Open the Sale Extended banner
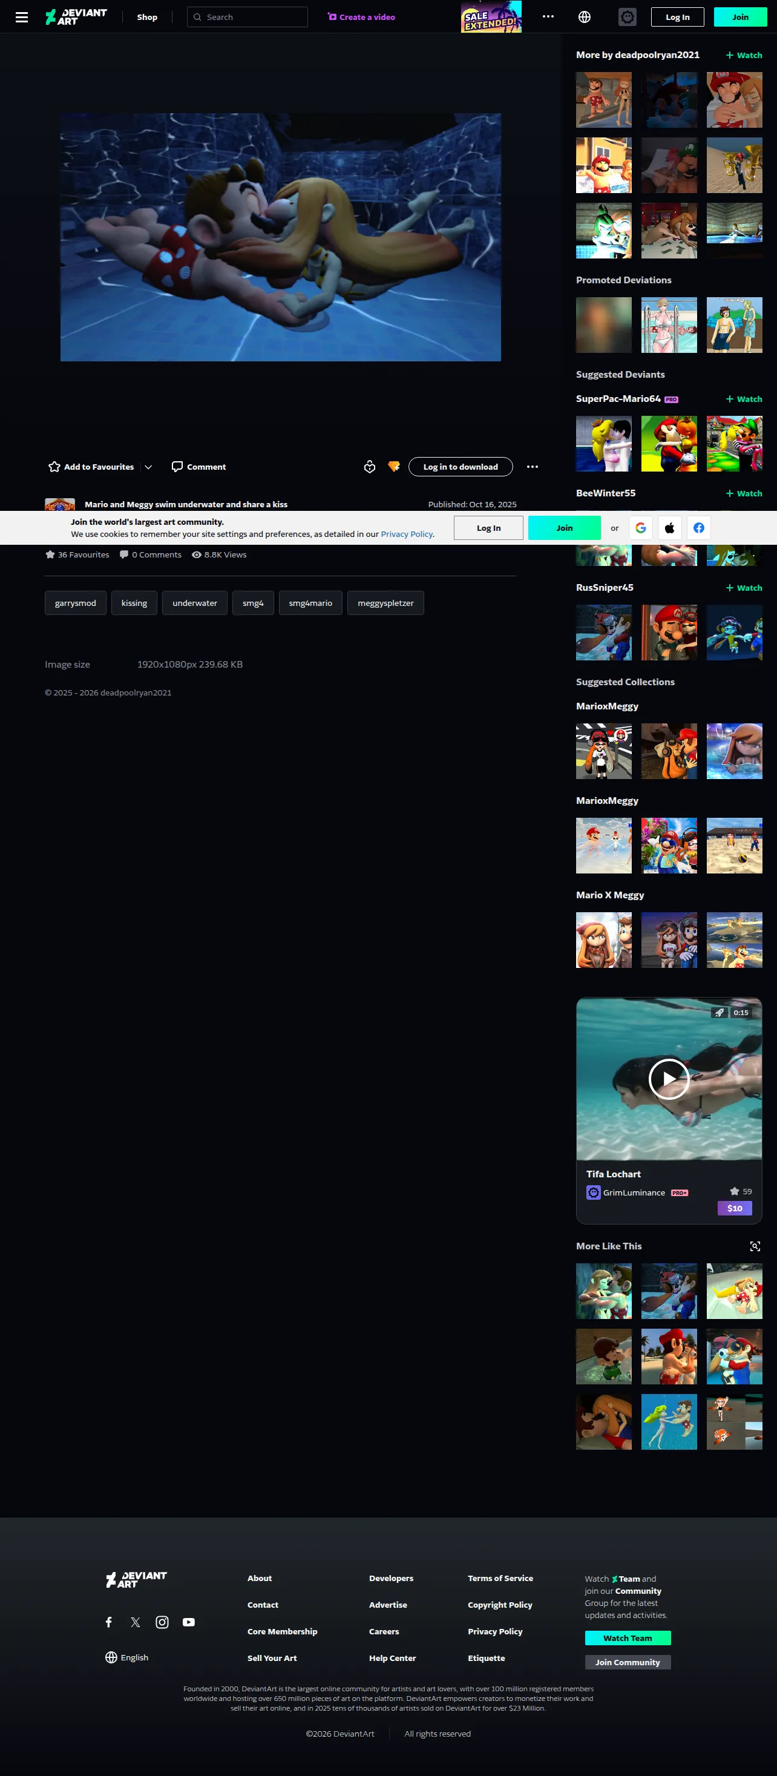Screen dimensions: 777x1776 [x=491, y=16]
